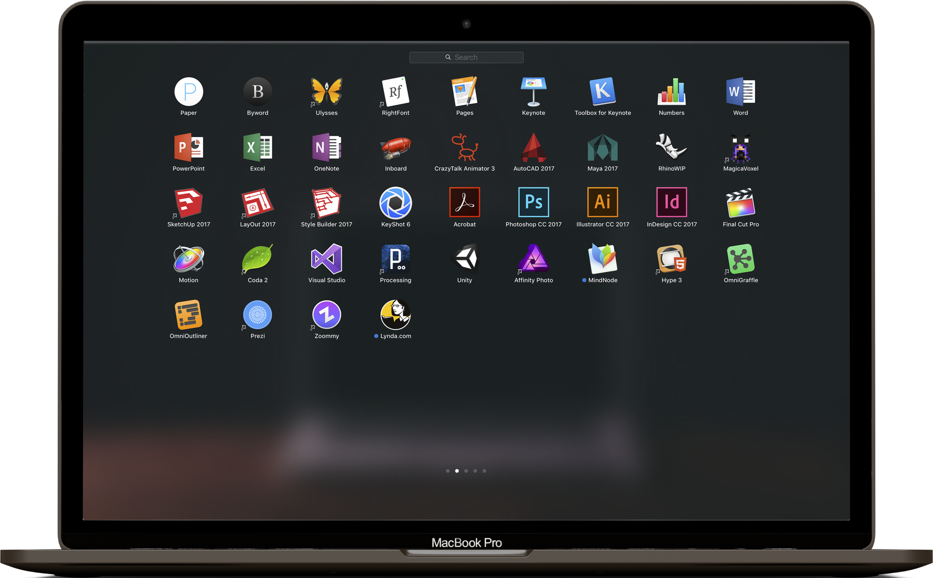Launch Motion
The image size is (933, 578).
[188, 259]
